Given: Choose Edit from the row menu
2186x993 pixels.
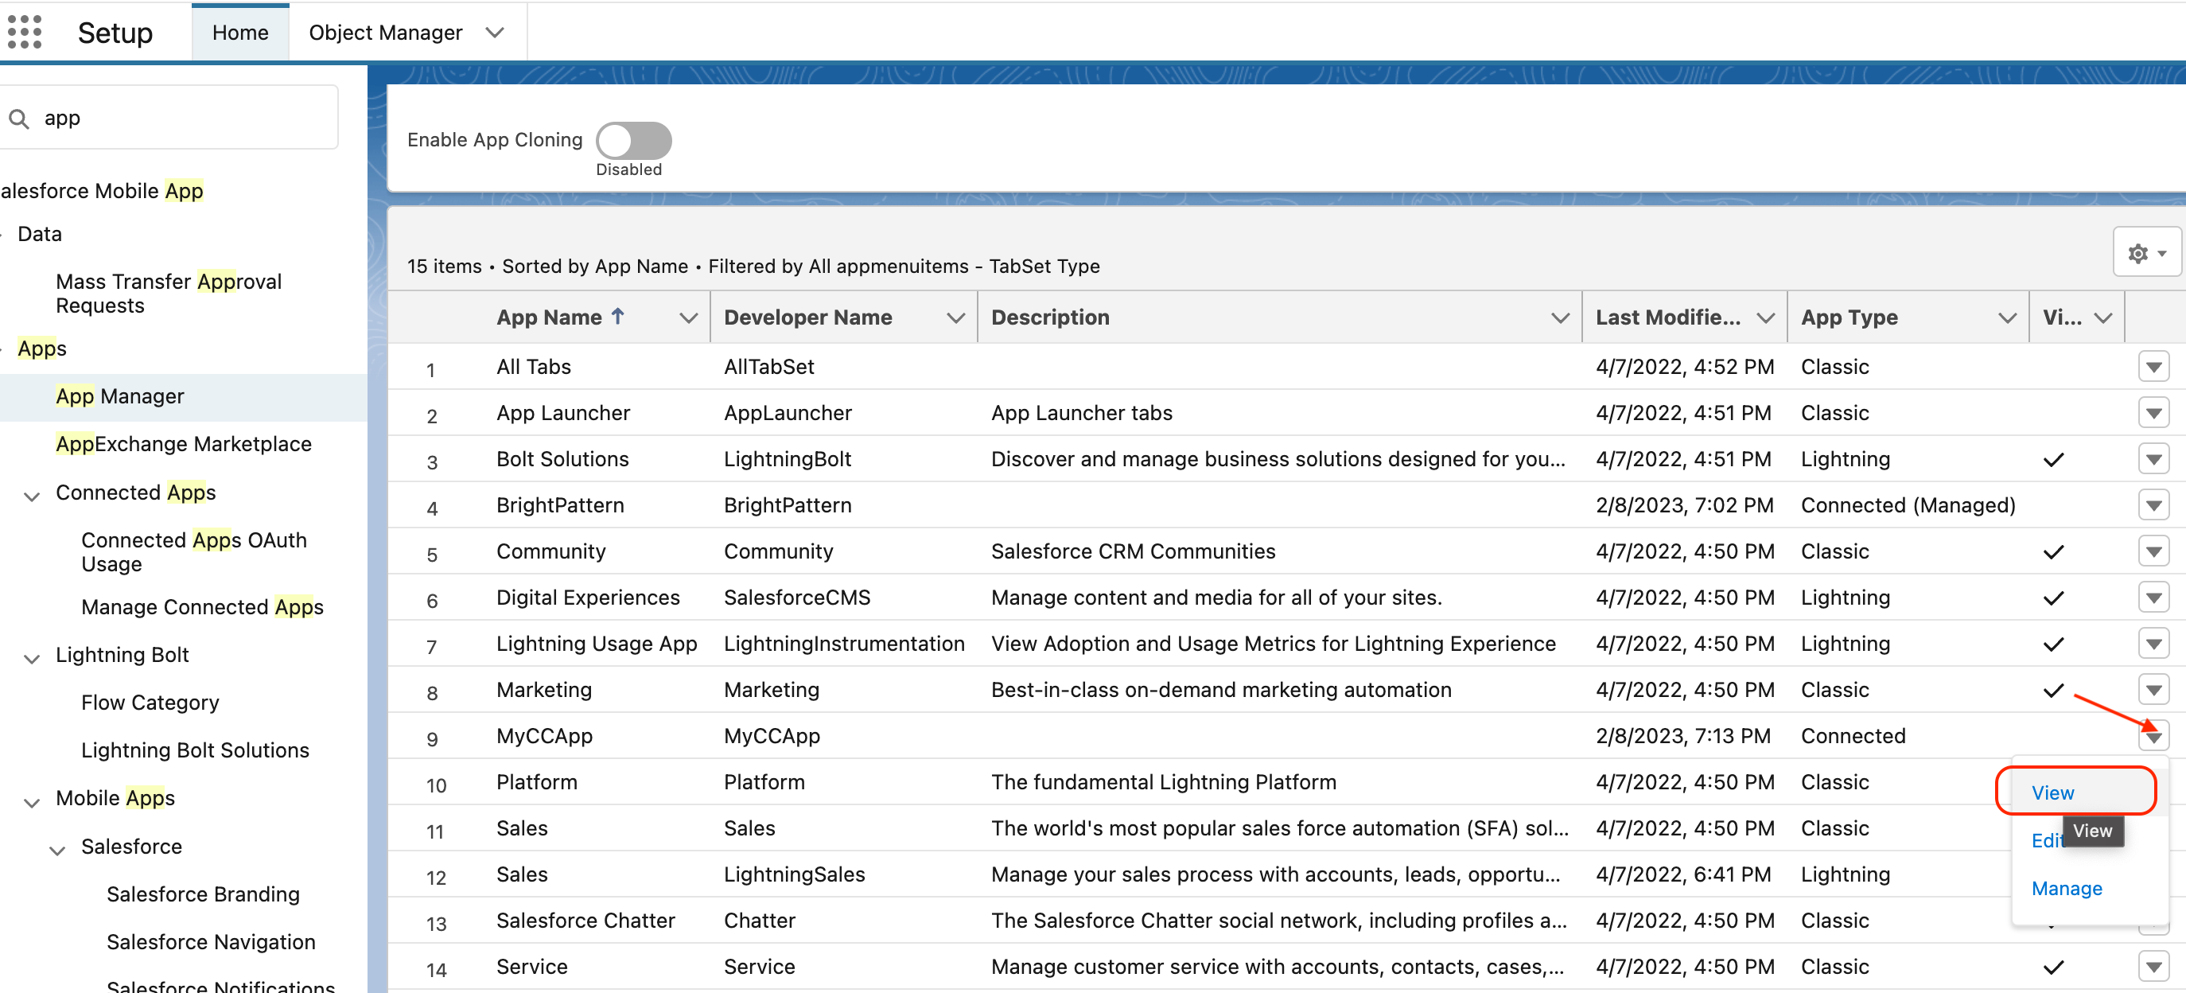Looking at the screenshot, I should click(2046, 840).
